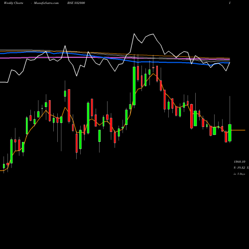Click the 'BSE 532390' symbol label

pyautogui.click(x=76, y=3)
